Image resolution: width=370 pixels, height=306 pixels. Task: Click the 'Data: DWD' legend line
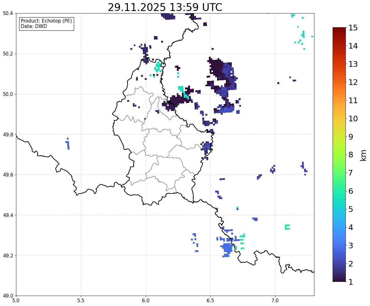click(34, 26)
